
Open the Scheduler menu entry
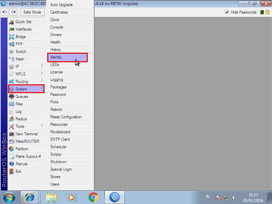tap(70, 147)
